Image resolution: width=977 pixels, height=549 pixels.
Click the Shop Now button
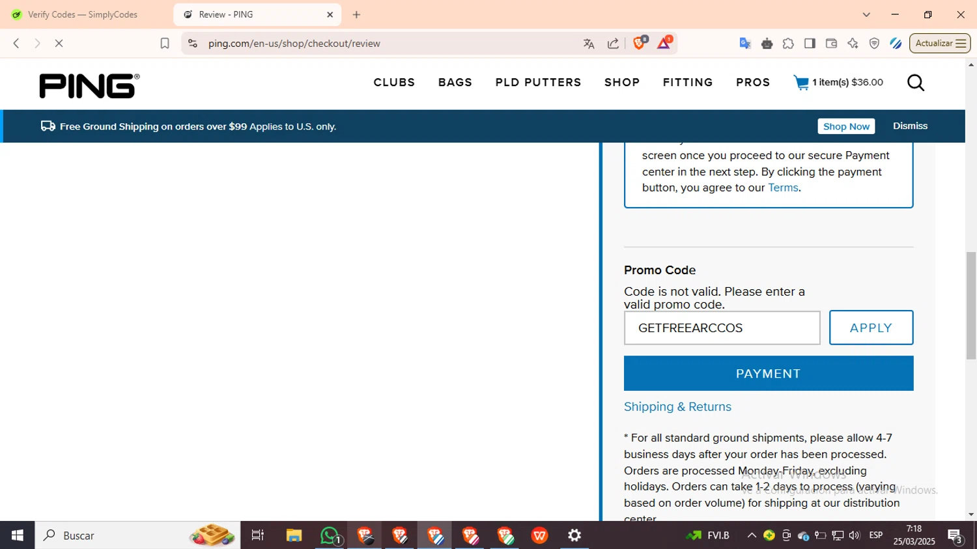846,126
